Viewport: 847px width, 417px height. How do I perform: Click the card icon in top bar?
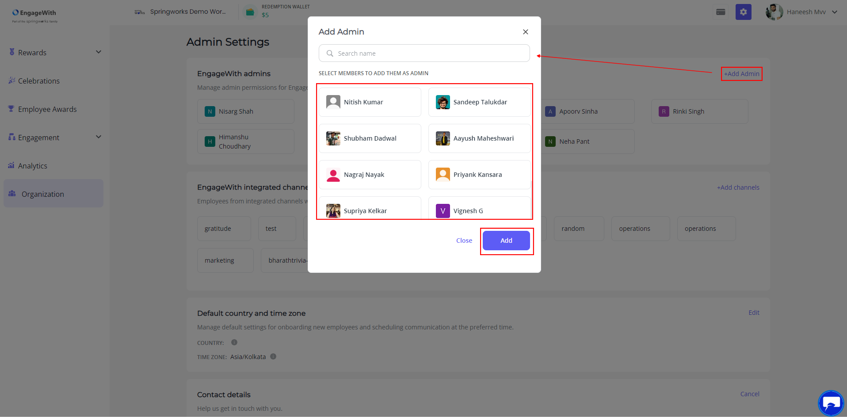point(721,12)
